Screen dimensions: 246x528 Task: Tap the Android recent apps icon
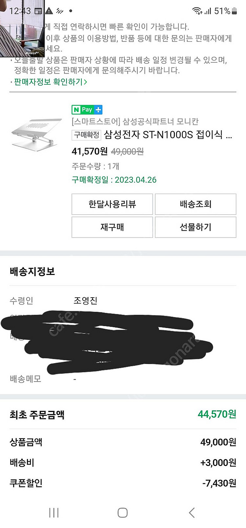(54, 513)
